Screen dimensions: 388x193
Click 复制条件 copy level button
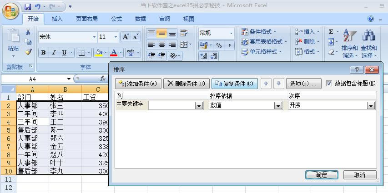point(234,84)
